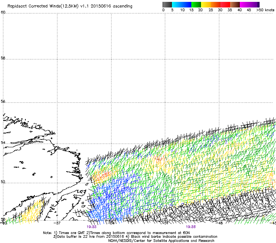Pick the yellow 20–25 knots legend swatch
Screen dimensions: 276x243
pos(206,4)
